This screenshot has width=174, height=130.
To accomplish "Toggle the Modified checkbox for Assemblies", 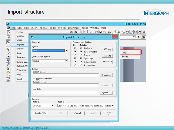I will (x=81, y=65).
